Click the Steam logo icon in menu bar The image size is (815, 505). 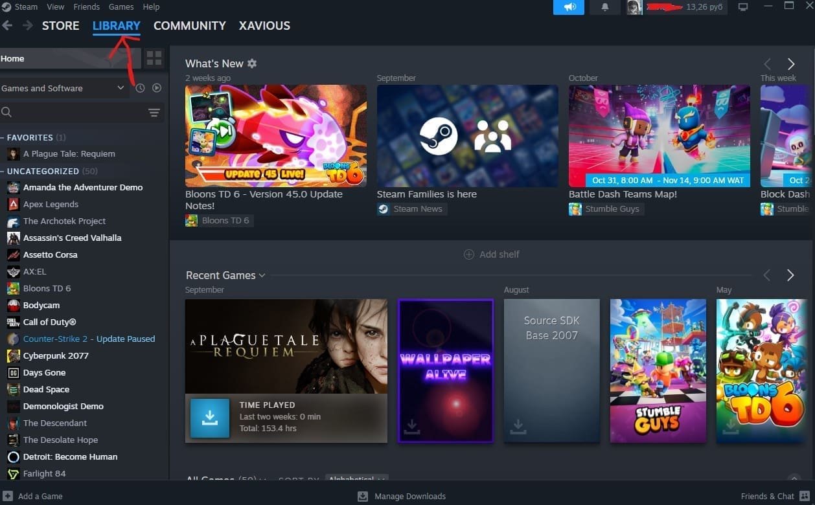tap(6, 6)
